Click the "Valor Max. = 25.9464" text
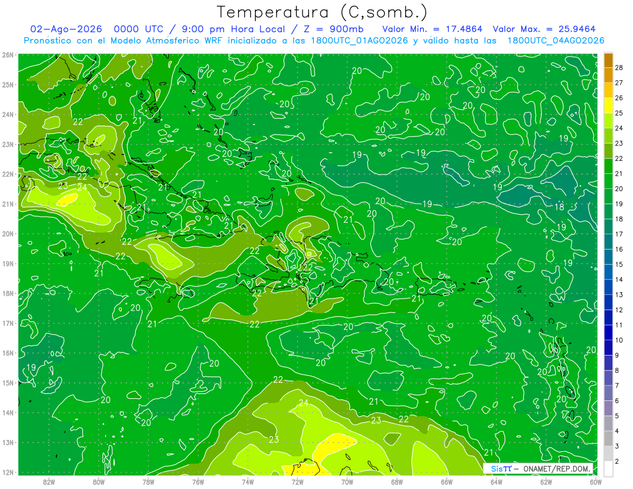This screenshot has height=489, width=633. (544, 29)
